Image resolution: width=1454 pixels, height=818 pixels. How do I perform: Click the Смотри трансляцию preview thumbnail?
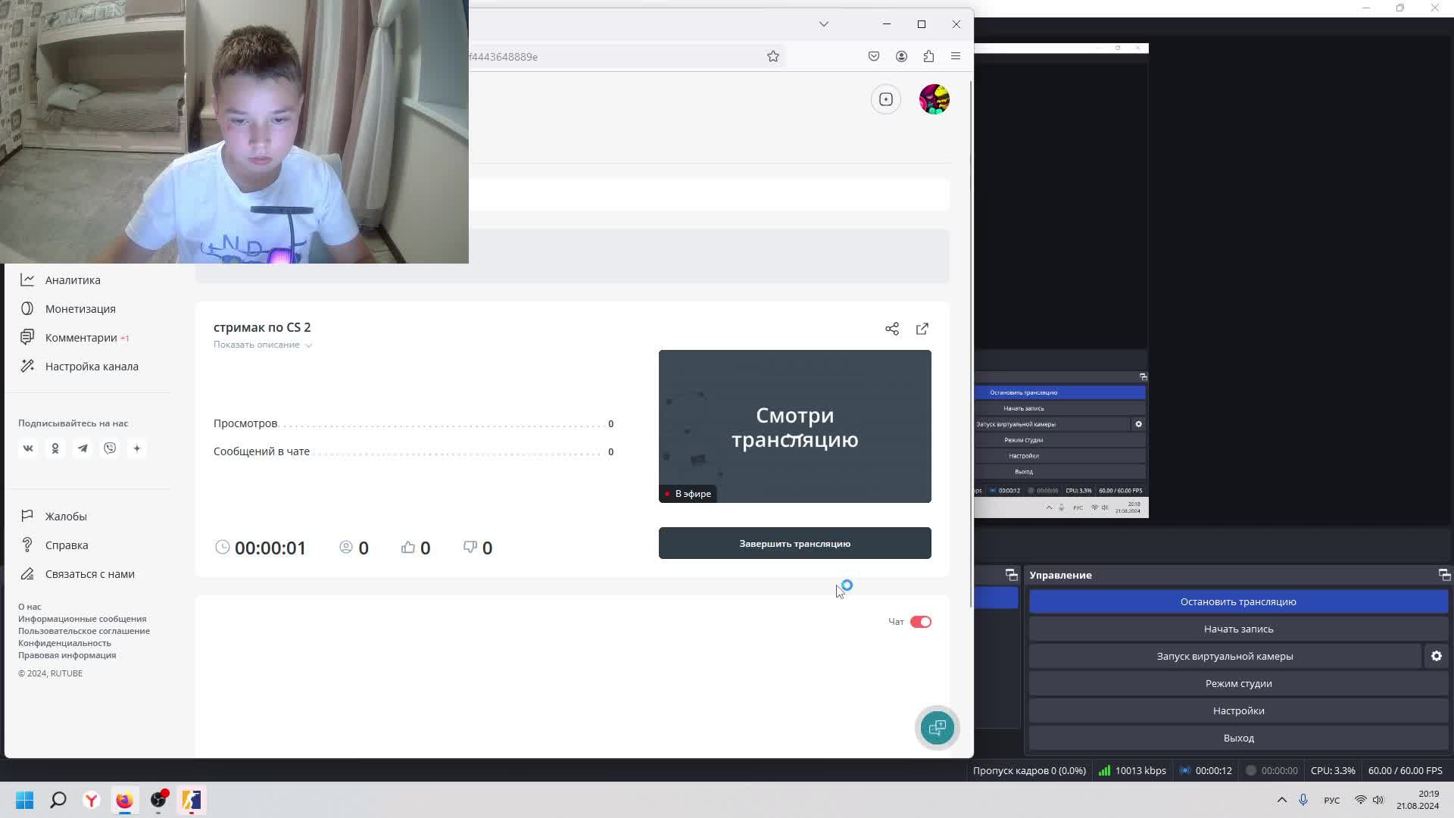click(x=794, y=426)
